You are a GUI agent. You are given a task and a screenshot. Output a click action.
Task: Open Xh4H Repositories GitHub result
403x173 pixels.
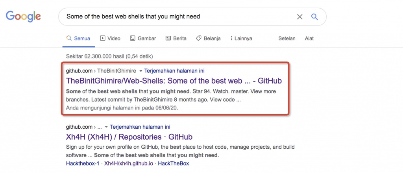(129, 137)
